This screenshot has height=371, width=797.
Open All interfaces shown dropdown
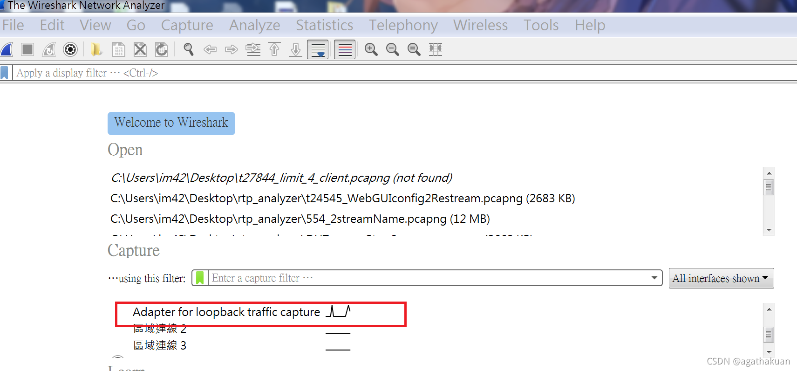(x=721, y=278)
